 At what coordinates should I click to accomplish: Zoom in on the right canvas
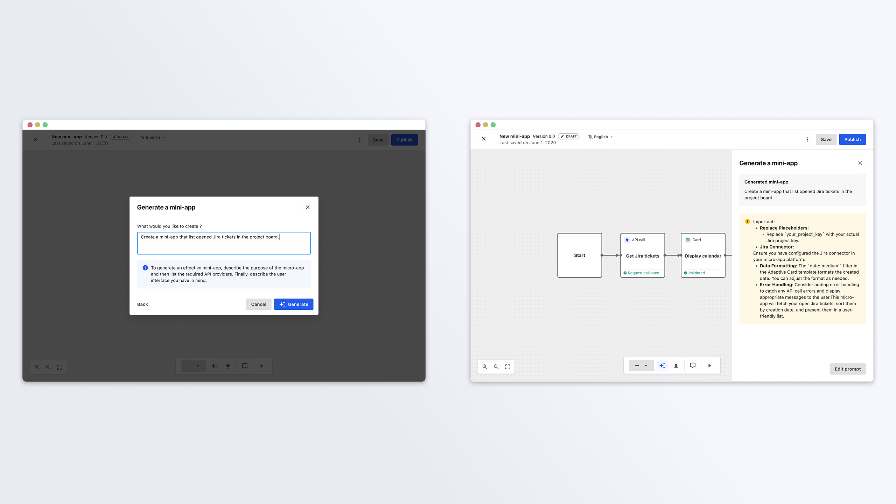click(x=485, y=366)
